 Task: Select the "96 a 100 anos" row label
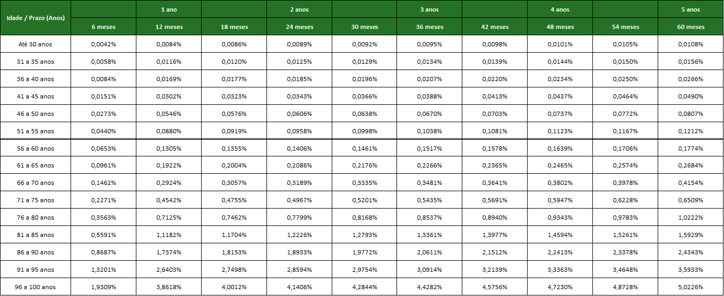pos(35,287)
